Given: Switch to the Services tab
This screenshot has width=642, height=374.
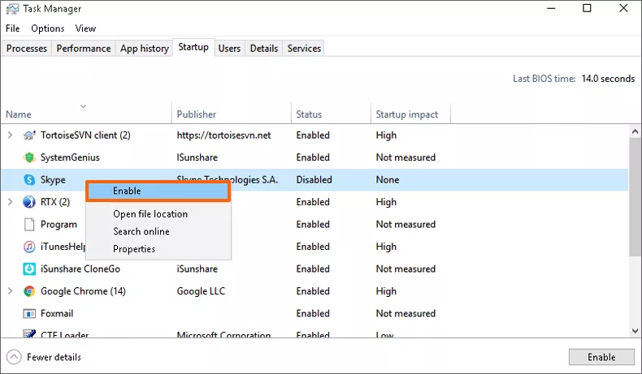Looking at the screenshot, I should (304, 48).
